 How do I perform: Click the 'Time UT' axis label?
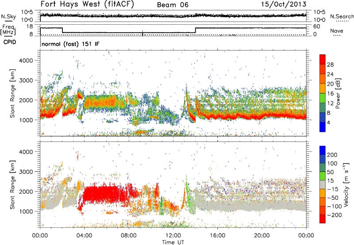(x=173, y=242)
